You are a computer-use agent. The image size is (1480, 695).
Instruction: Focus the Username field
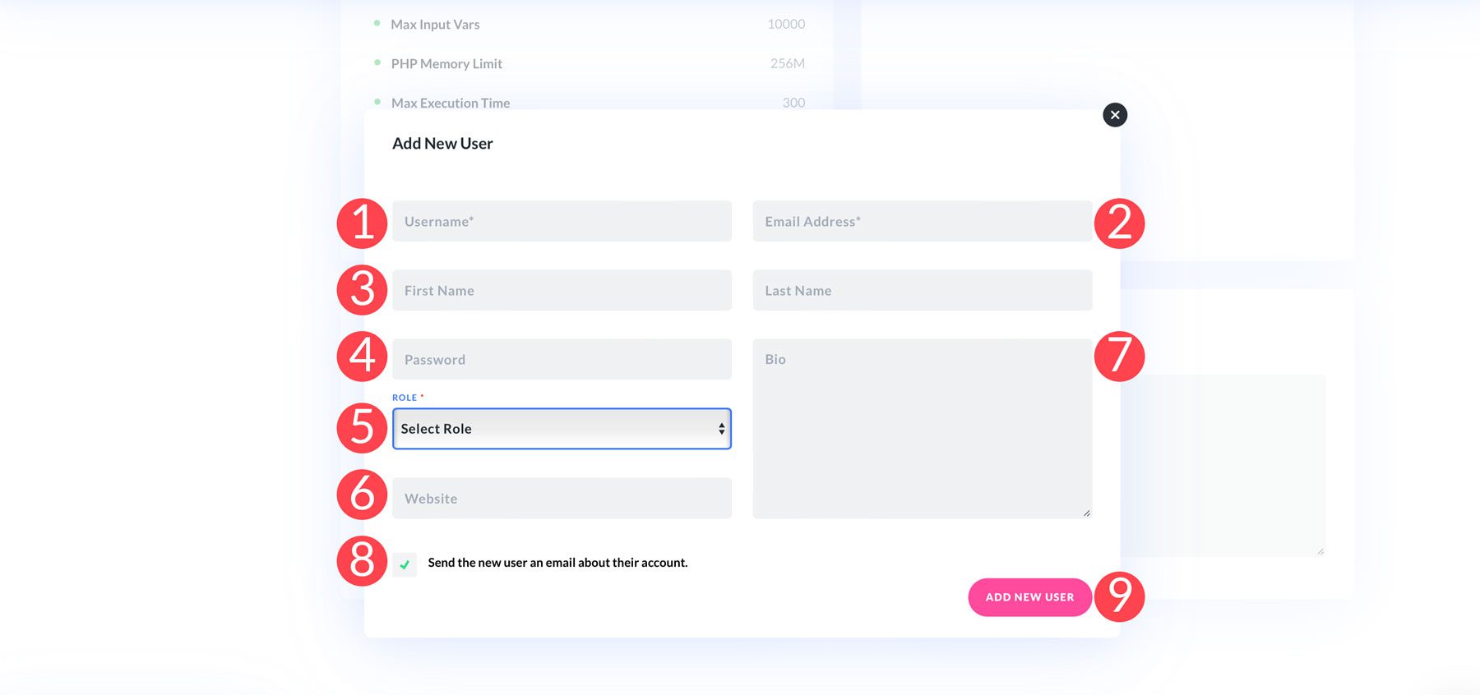pyautogui.click(x=562, y=221)
